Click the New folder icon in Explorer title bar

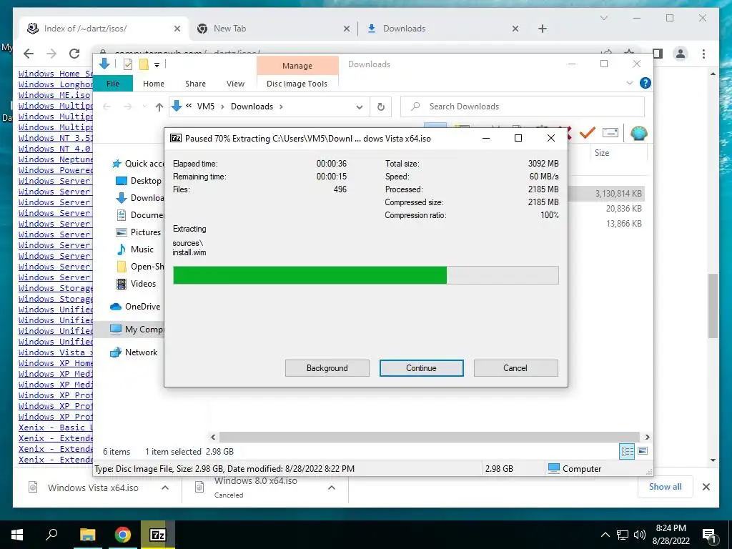point(144,64)
